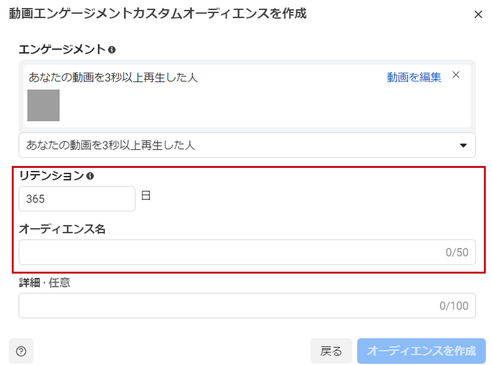Click the retention days field showing 365

click(77, 199)
